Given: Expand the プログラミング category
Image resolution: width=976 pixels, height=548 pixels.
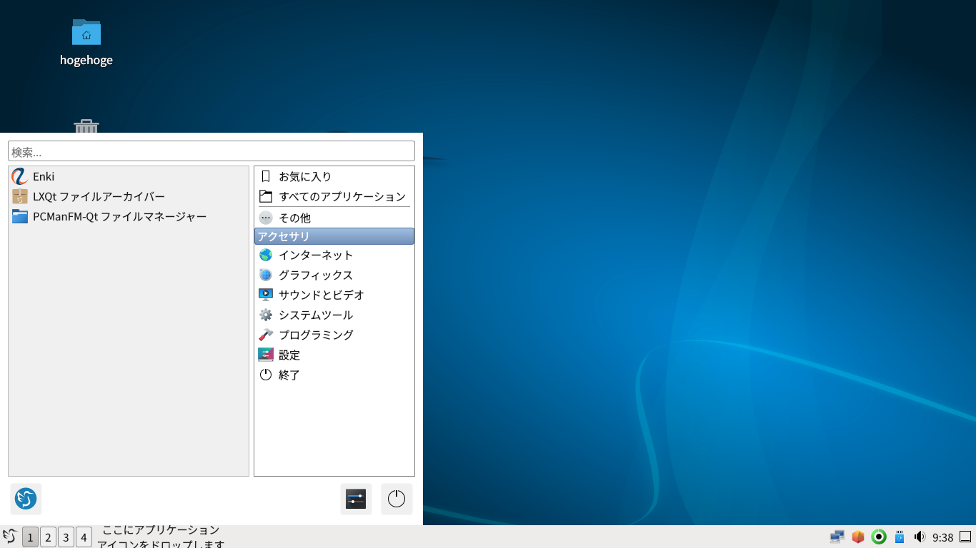Looking at the screenshot, I should pos(315,335).
